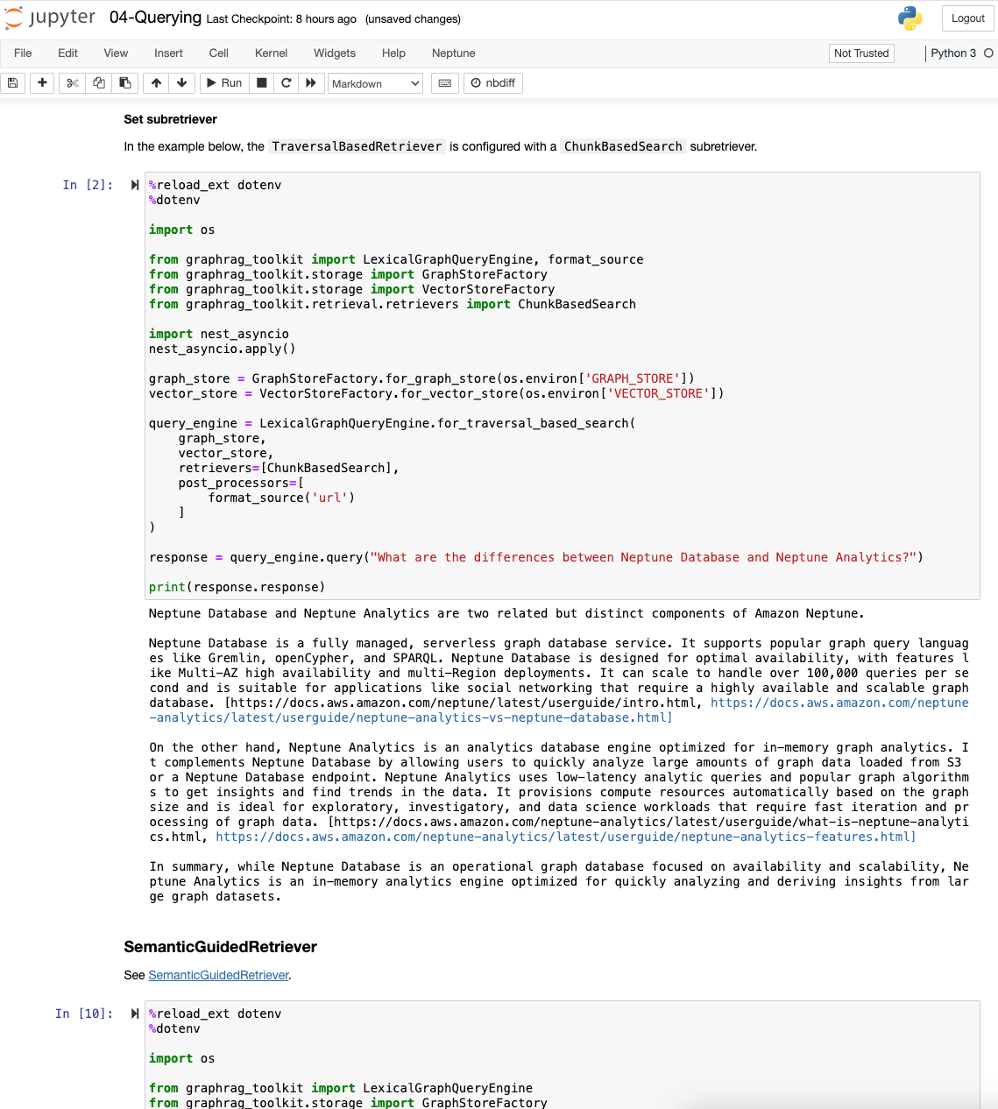Image resolution: width=998 pixels, height=1109 pixels.
Task: Click the Not Trusted button
Action: (x=861, y=53)
